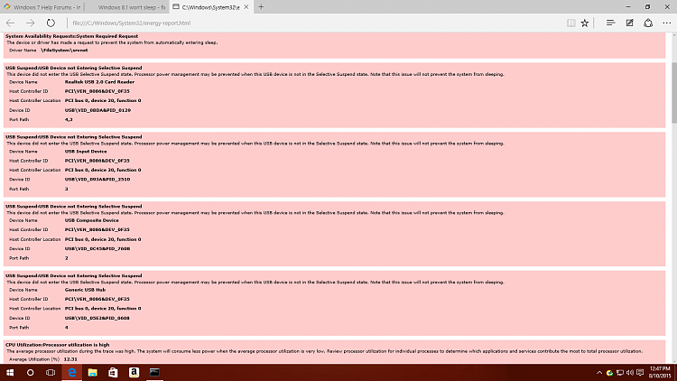This screenshot has height=381, width=677.
Task: Make a Web Note pencil icon
Action: tap(629, 23)
